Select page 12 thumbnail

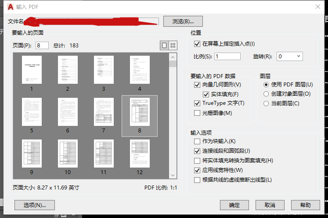(x=140, y=154)
